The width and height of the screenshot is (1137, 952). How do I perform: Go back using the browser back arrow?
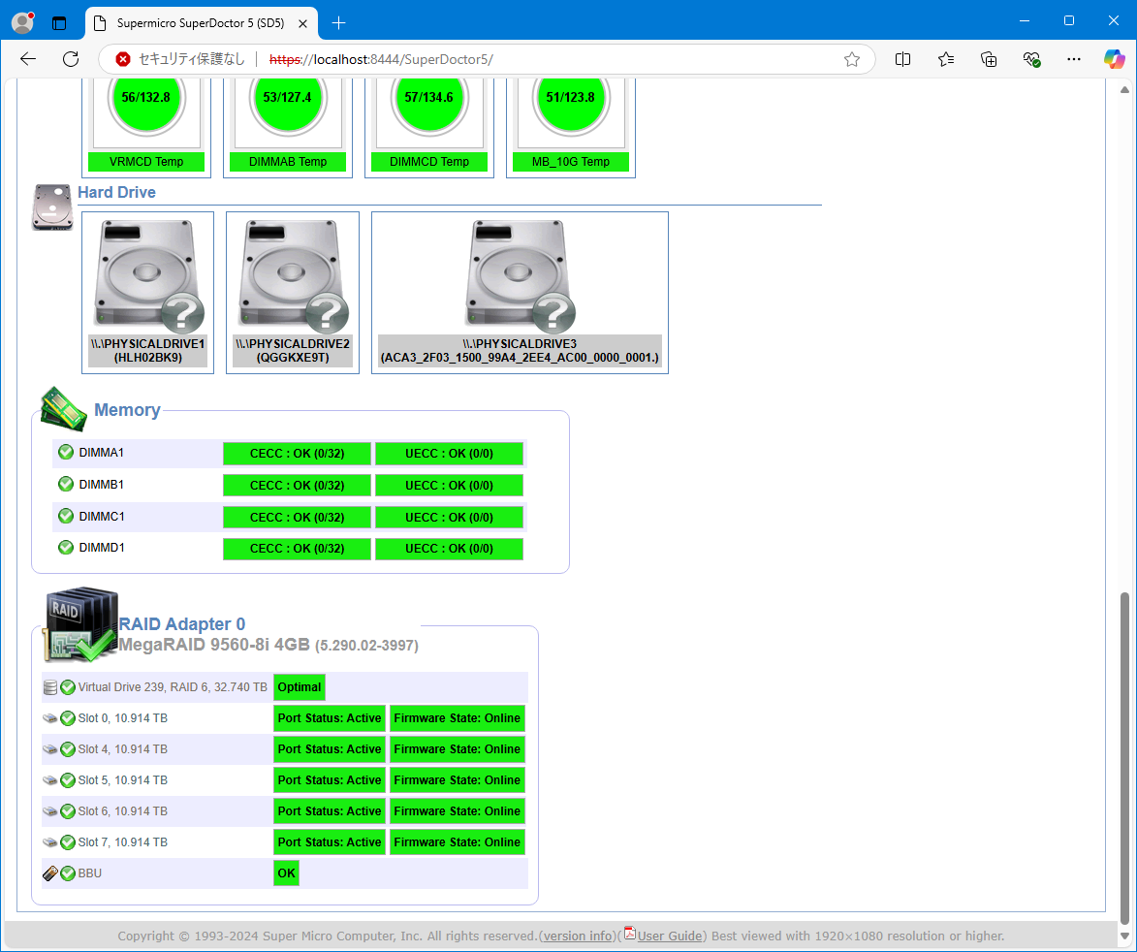pyautogui.click(x=28, y=59)
